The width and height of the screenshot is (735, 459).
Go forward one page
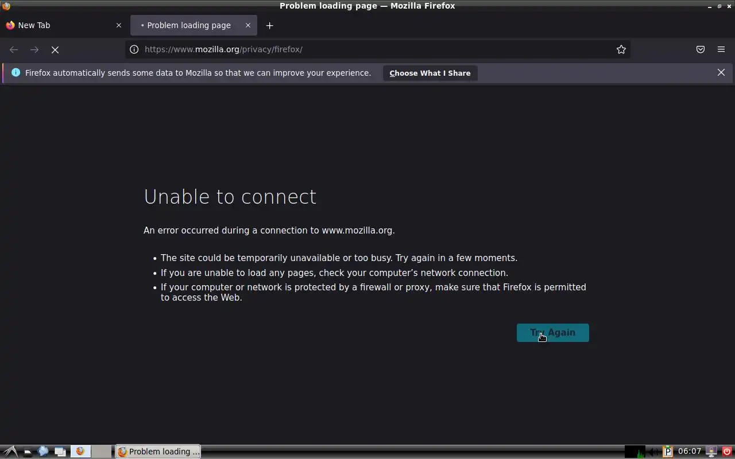point(34,50)
